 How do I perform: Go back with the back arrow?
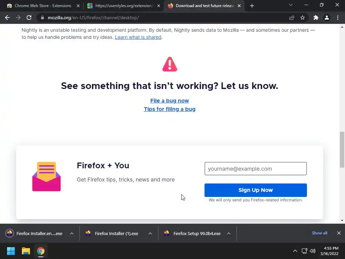[7, 18]
